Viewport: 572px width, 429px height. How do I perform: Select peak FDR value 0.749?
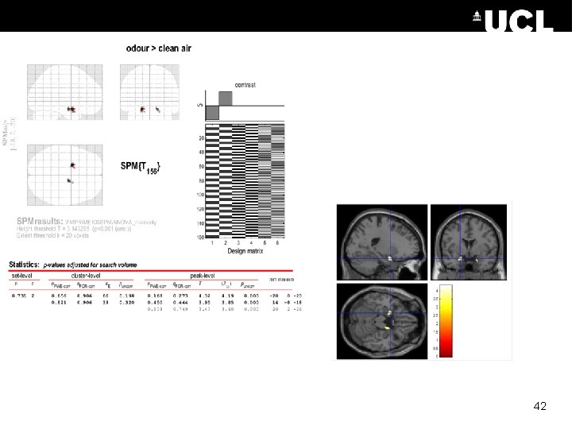click(x=180, y=309)
